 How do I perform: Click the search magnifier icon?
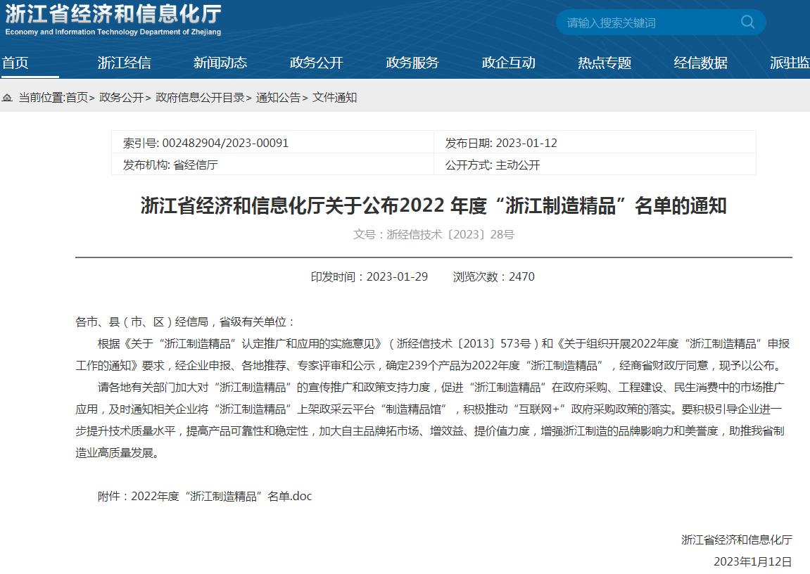pos(747,22)
